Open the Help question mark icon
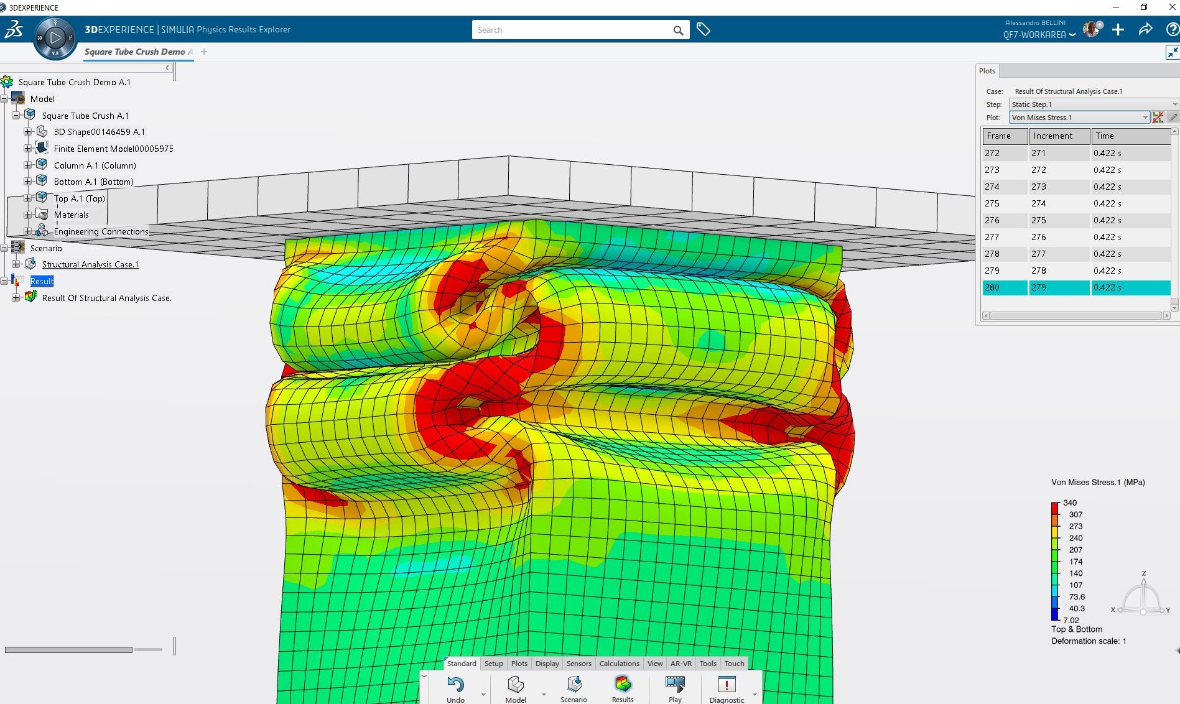The width and height of the screenshot is (1180, 704). point(1173,29)
